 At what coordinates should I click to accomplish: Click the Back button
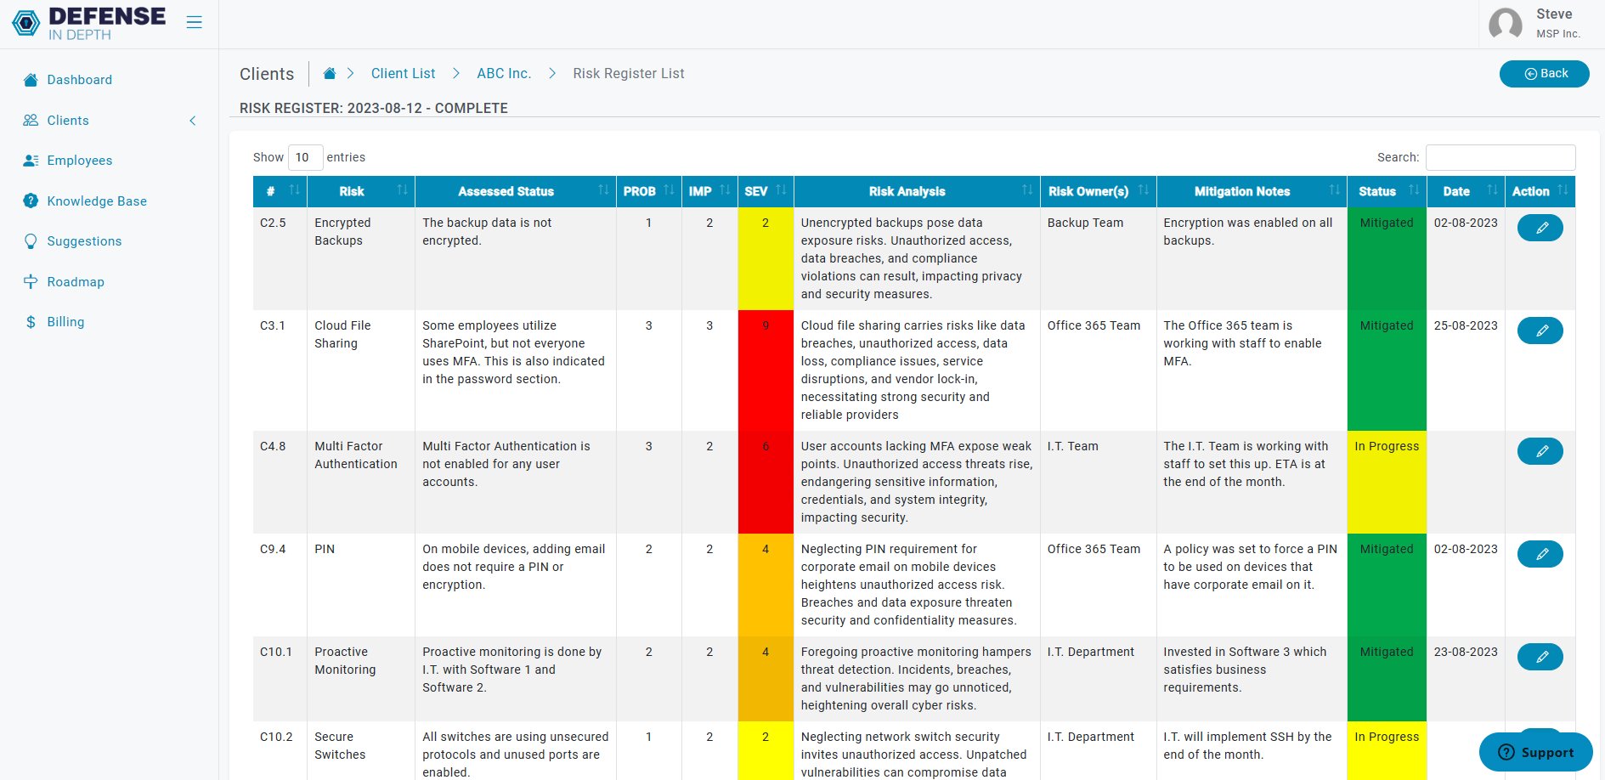point(1544,73)
